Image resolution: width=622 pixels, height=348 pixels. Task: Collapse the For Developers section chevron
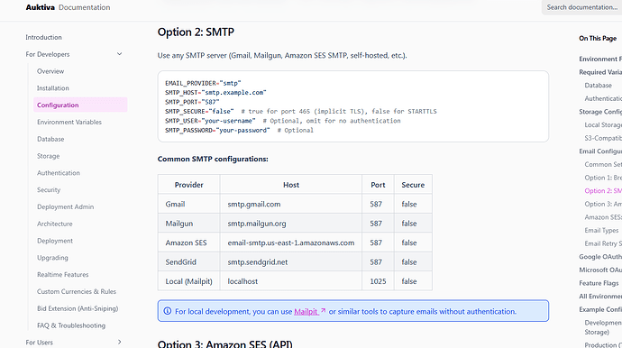point(119,54)
